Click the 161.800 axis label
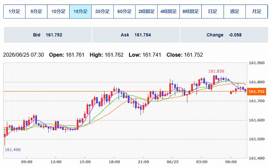 [256, 82]
